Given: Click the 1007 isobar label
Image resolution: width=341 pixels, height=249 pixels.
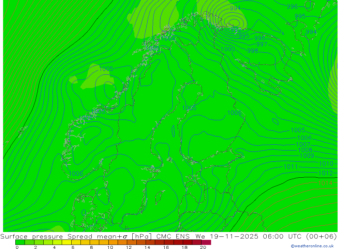Looking at the screenshot, I should tap(303, 144).
